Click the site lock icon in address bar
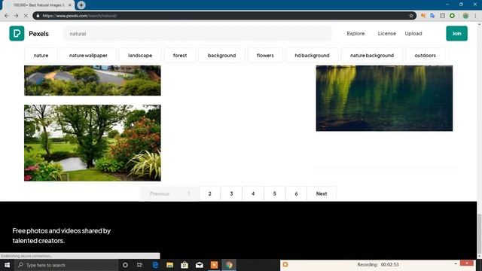The width and height of the screenshot is (482, 271). click(38, 16)
